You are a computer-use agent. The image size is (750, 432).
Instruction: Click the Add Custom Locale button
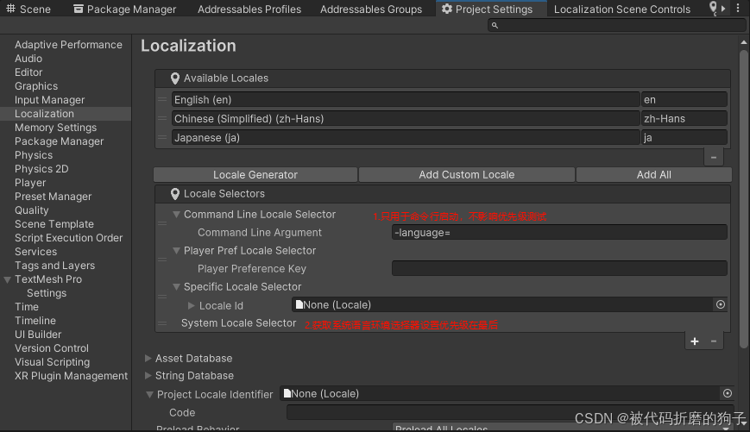(x=467, y=175)
